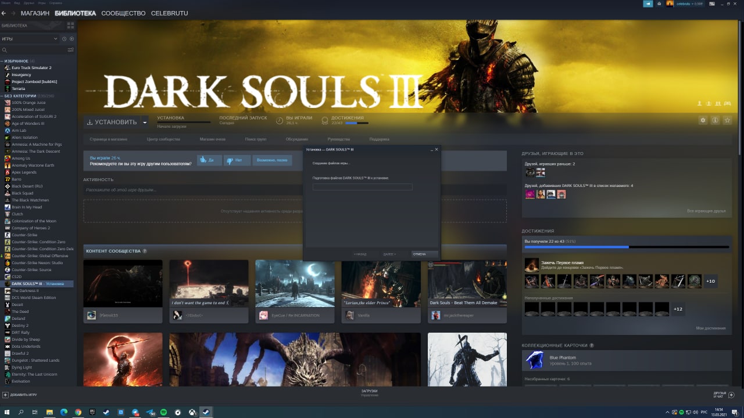This screenshot has height=418, width=744.
Task: Collapse the Избранное category
Action: tap(2, 61)
